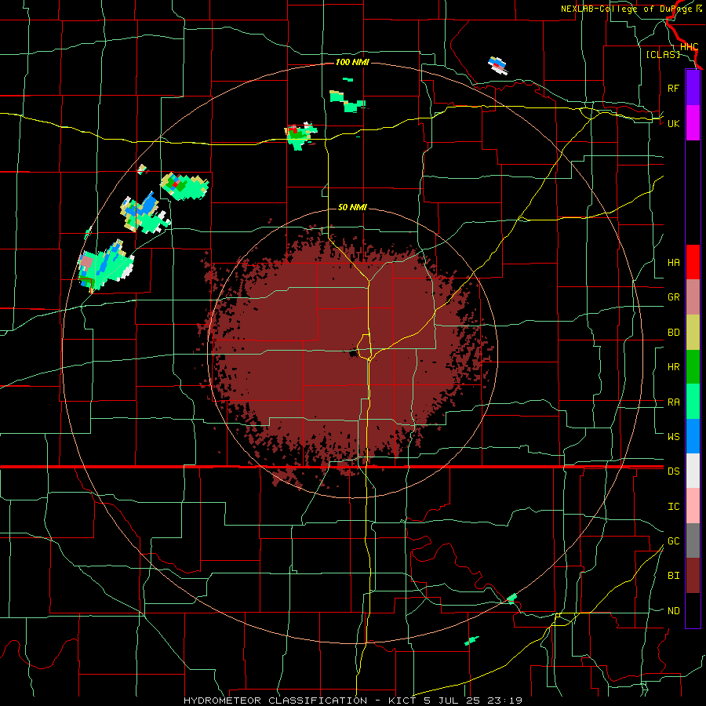The height and width of the screenshot is (706, 706).
Task: Click the 'HYDROMETEOR CLASSIFICATION' title text at bottom
Action: (275, 701)
